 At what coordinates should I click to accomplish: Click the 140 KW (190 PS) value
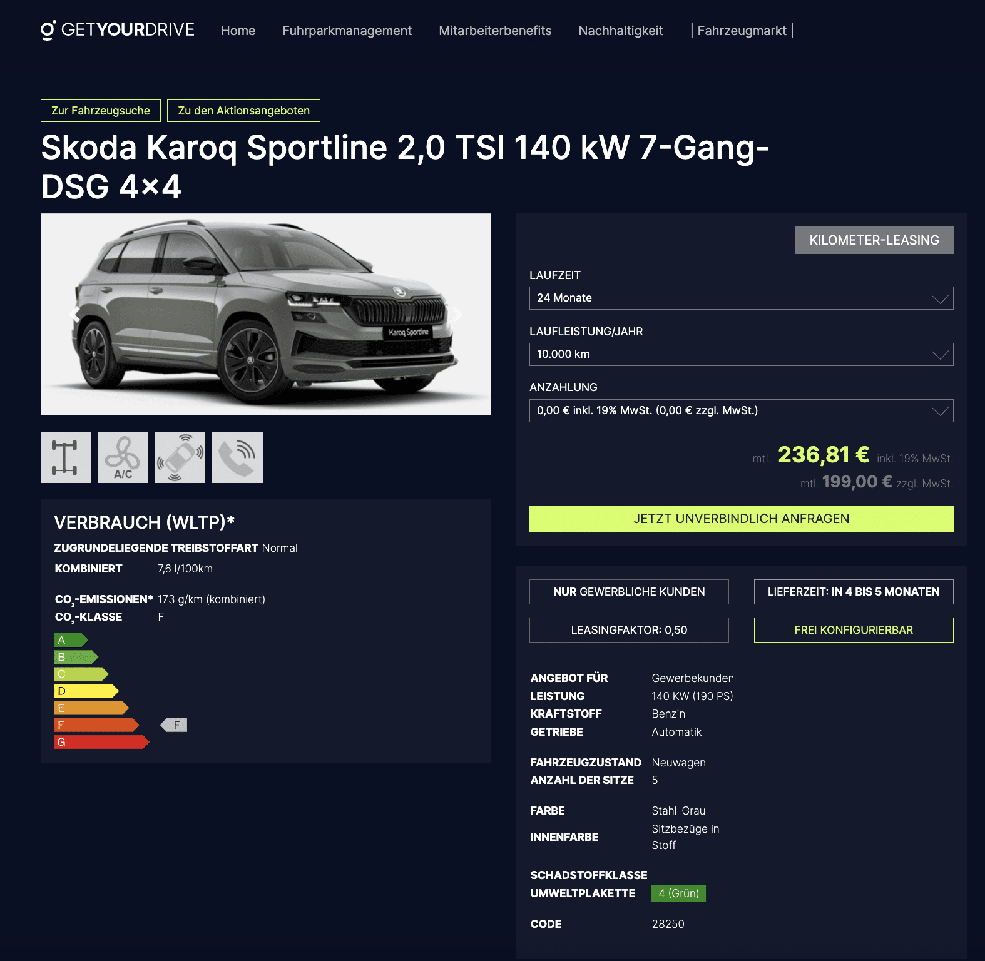[692, 696]
